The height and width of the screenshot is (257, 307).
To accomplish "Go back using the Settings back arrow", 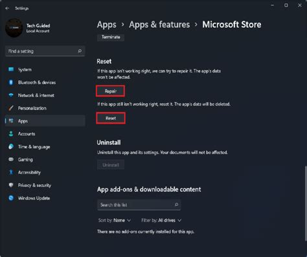I will click(7, 8).
